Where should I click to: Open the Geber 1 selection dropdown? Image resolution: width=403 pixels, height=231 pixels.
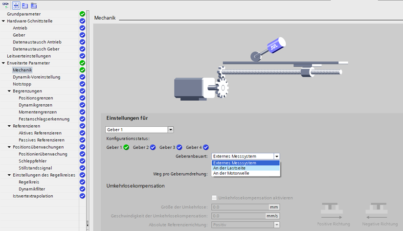pos(171,130)
